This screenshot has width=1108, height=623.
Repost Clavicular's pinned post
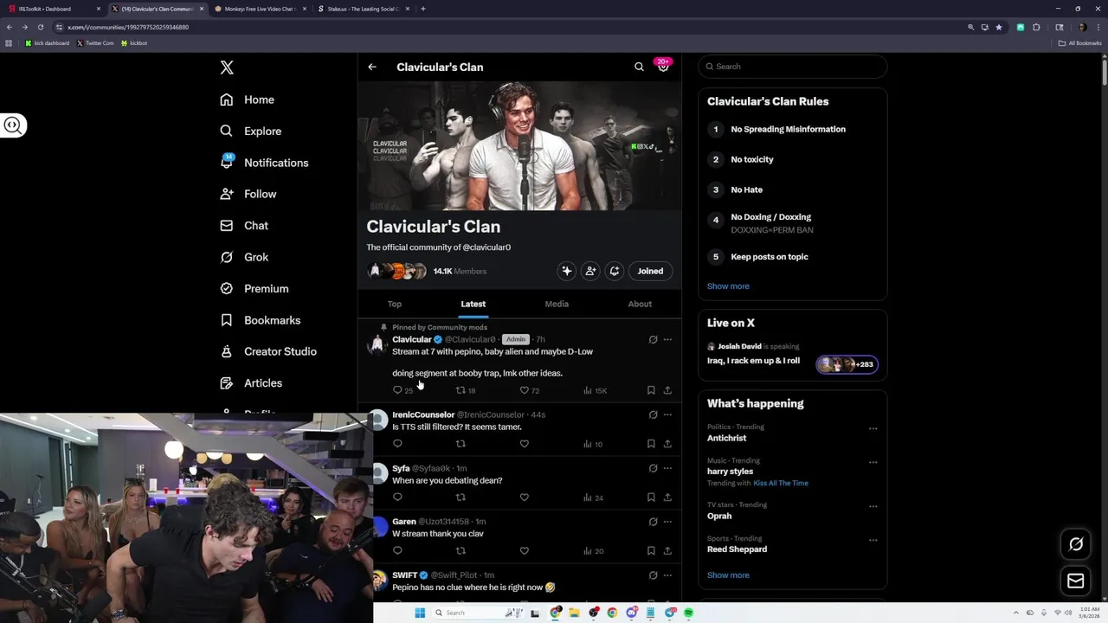[461, 390]
